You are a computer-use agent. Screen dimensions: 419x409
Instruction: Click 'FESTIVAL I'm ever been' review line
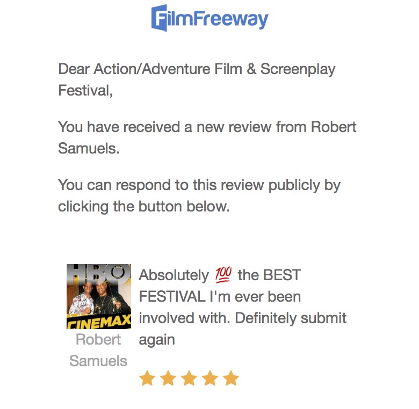click(220, 296)
